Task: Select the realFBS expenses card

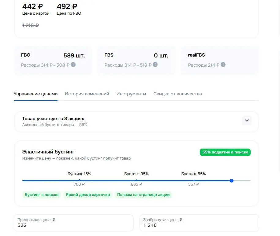Action: [x=220, y=60]
